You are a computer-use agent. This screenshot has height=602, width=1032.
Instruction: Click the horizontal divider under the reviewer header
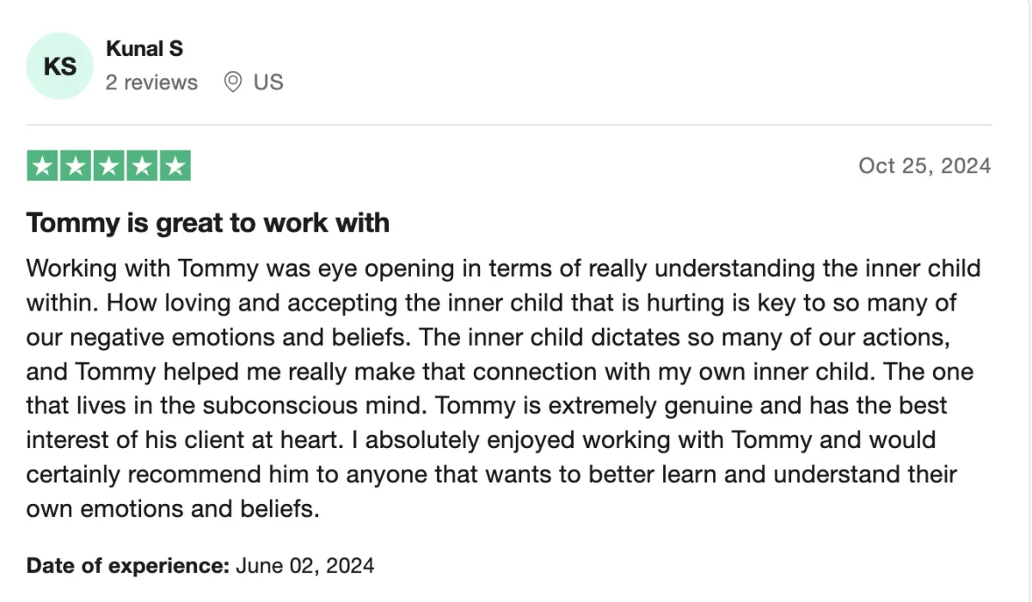pyautogui.click(x=509, y=125)
